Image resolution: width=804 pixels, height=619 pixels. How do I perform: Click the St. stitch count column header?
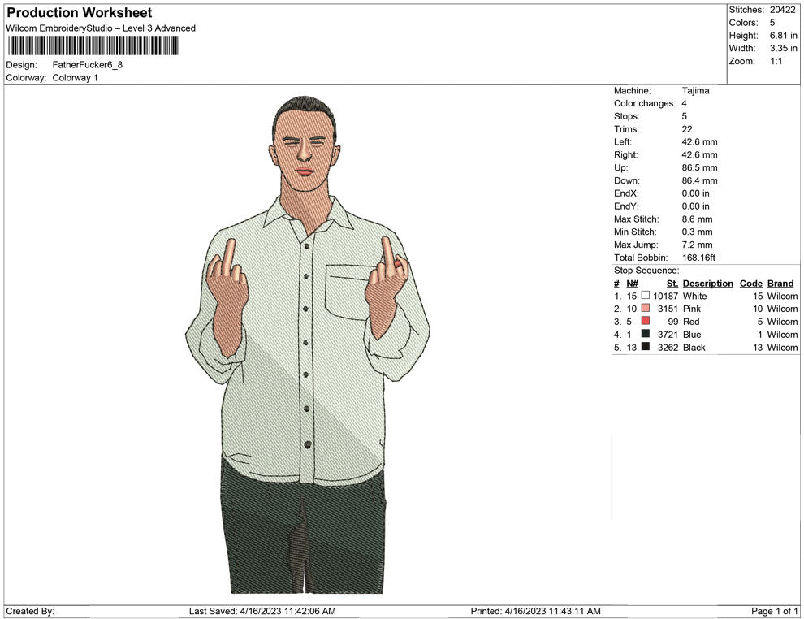672,284
